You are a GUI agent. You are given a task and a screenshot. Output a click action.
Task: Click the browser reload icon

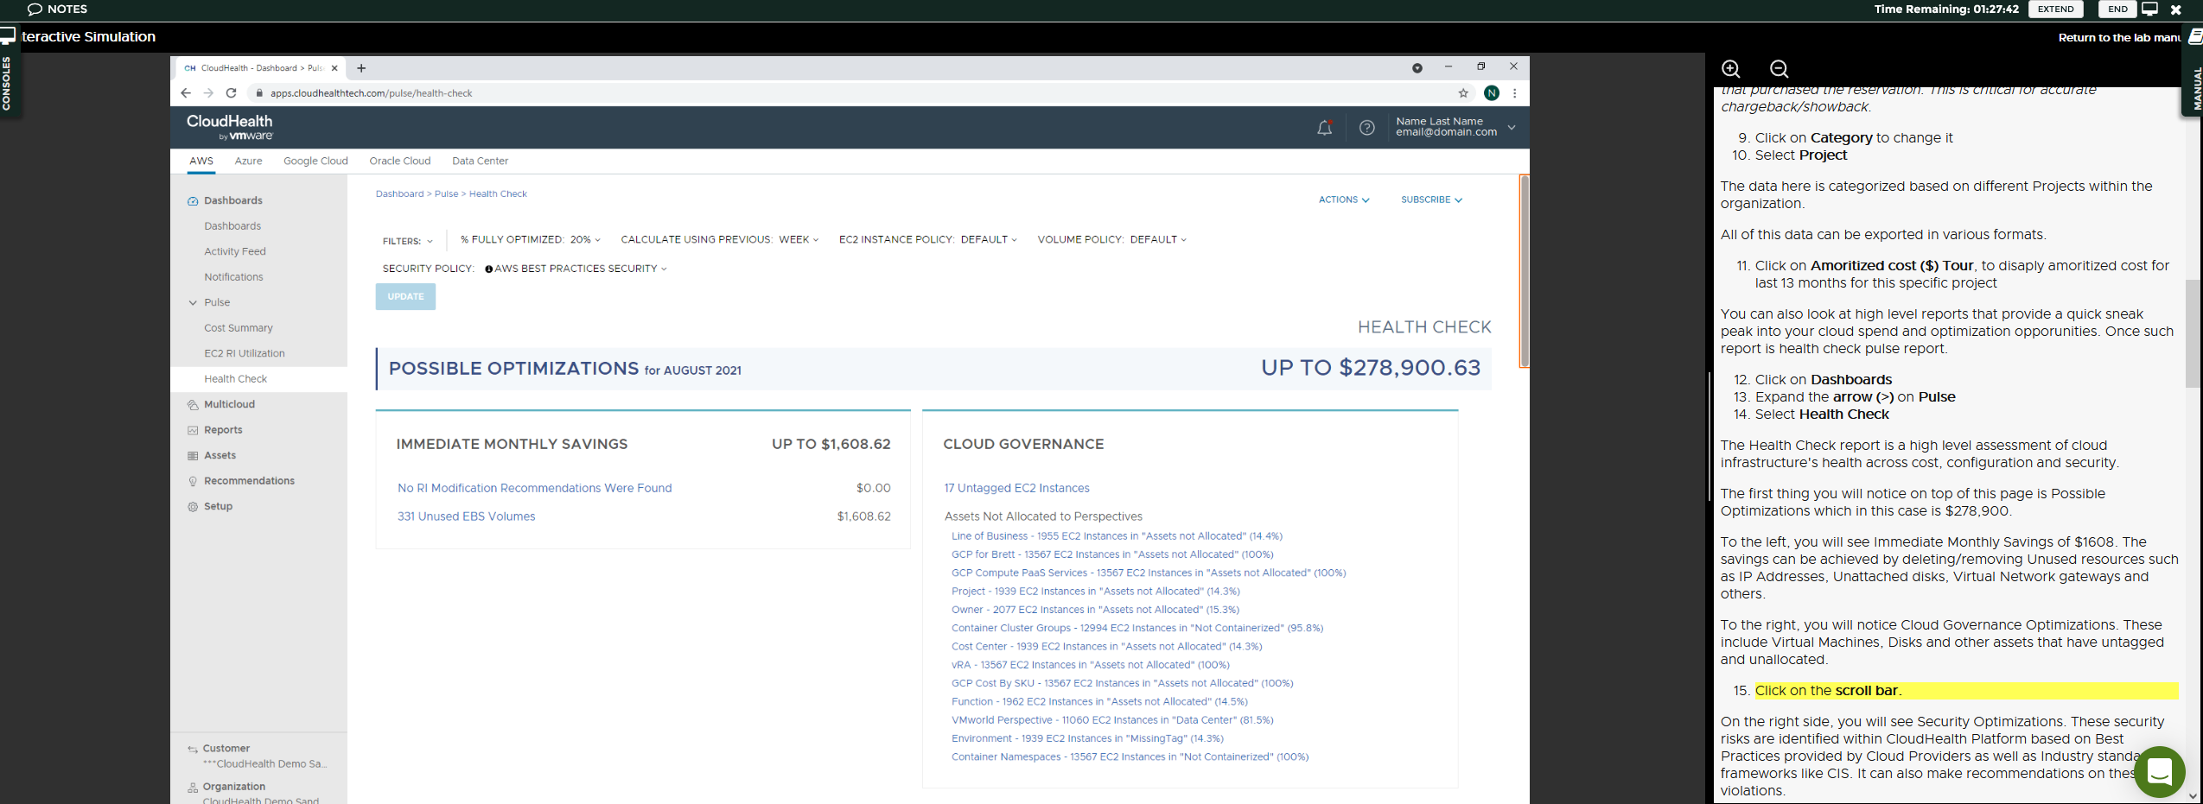click(231, 93)
